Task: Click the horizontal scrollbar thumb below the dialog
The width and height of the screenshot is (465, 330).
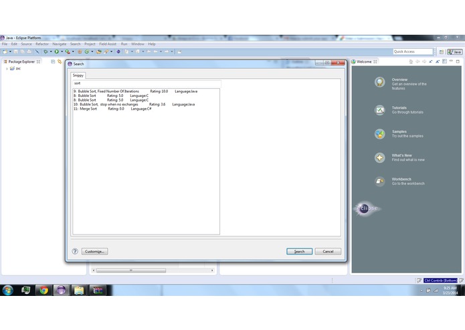Action: point(131,271)
